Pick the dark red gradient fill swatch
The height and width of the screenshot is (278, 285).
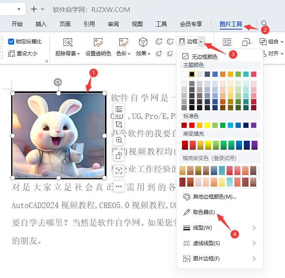(x=185, y=145)
